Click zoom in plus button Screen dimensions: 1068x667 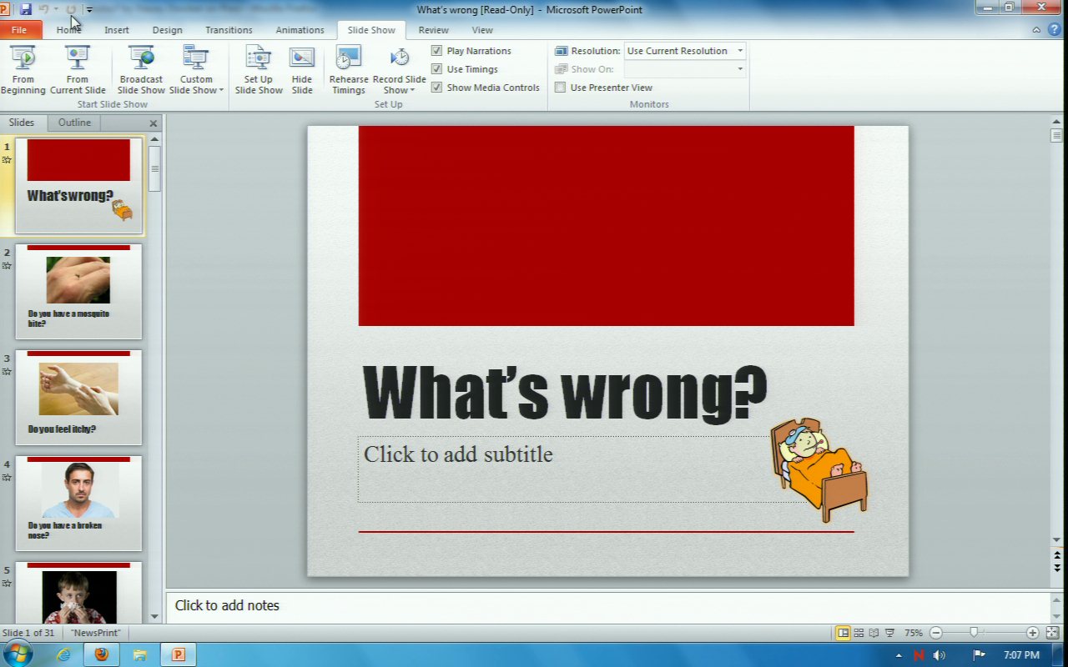[1033, 633]
